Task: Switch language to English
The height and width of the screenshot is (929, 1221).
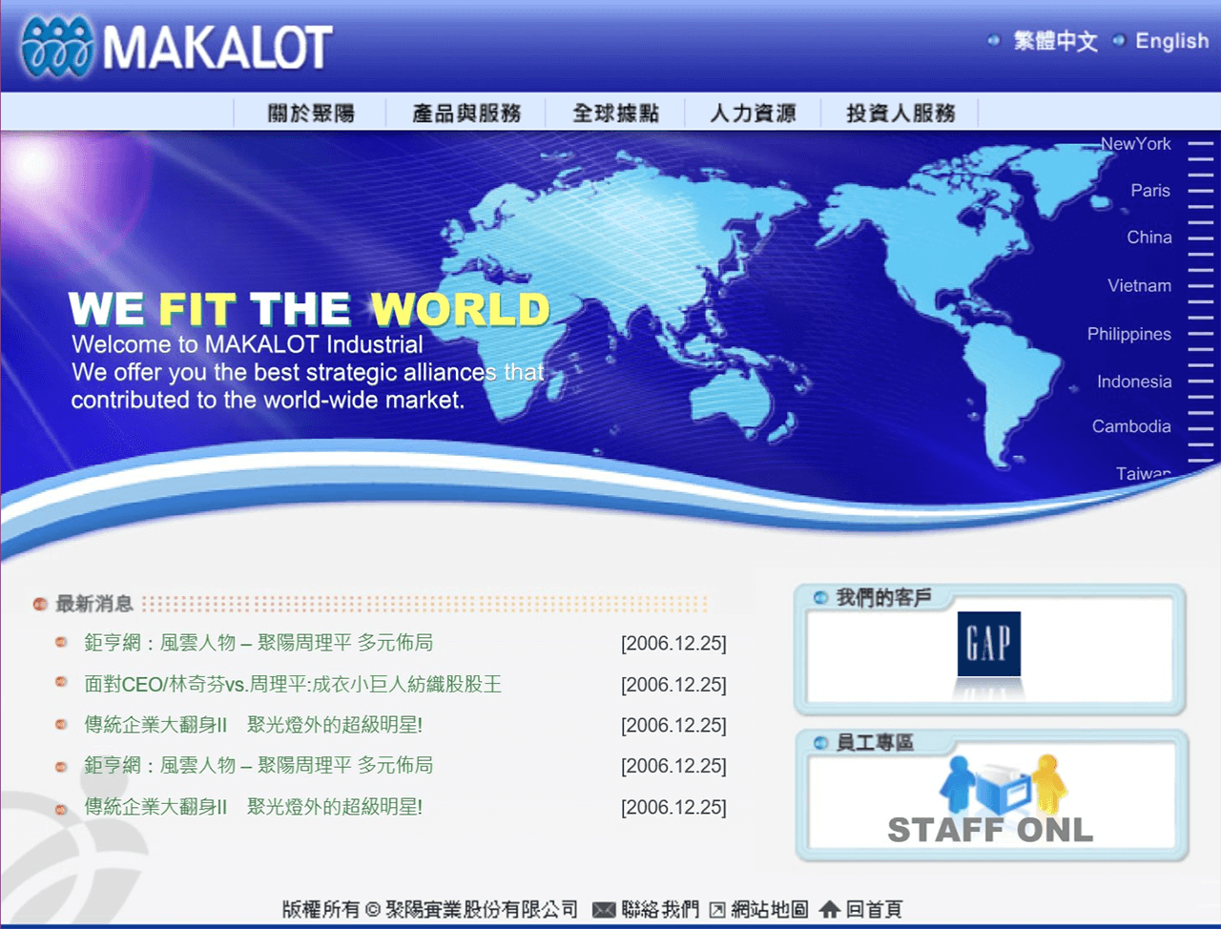Action: [1171, 41]
